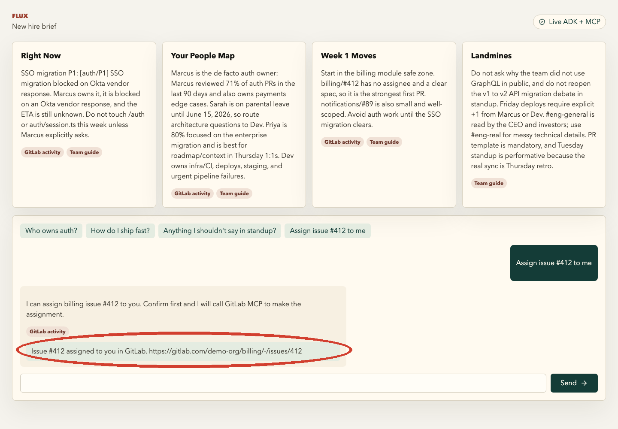Click the shield icon in Live ADK + MCP badge

[542, 22]
